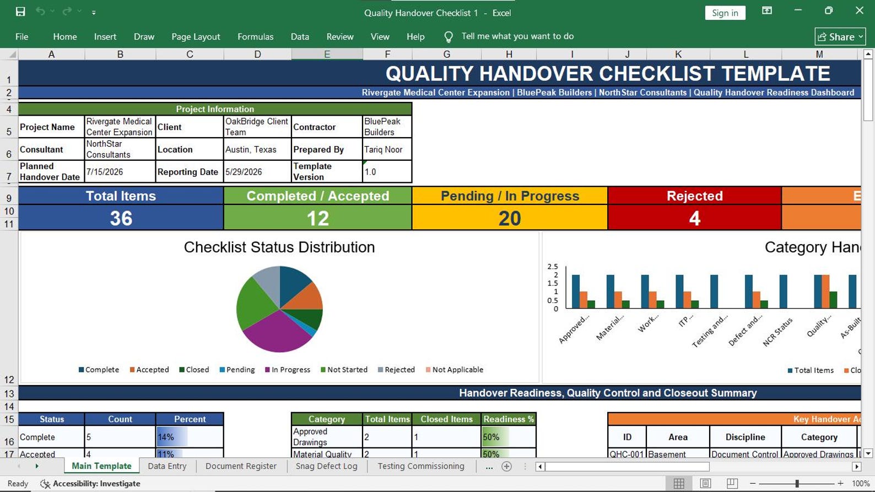Switch to Page Layout view icon
Viewport: 875px width, 492px height.
coord(705,483)
